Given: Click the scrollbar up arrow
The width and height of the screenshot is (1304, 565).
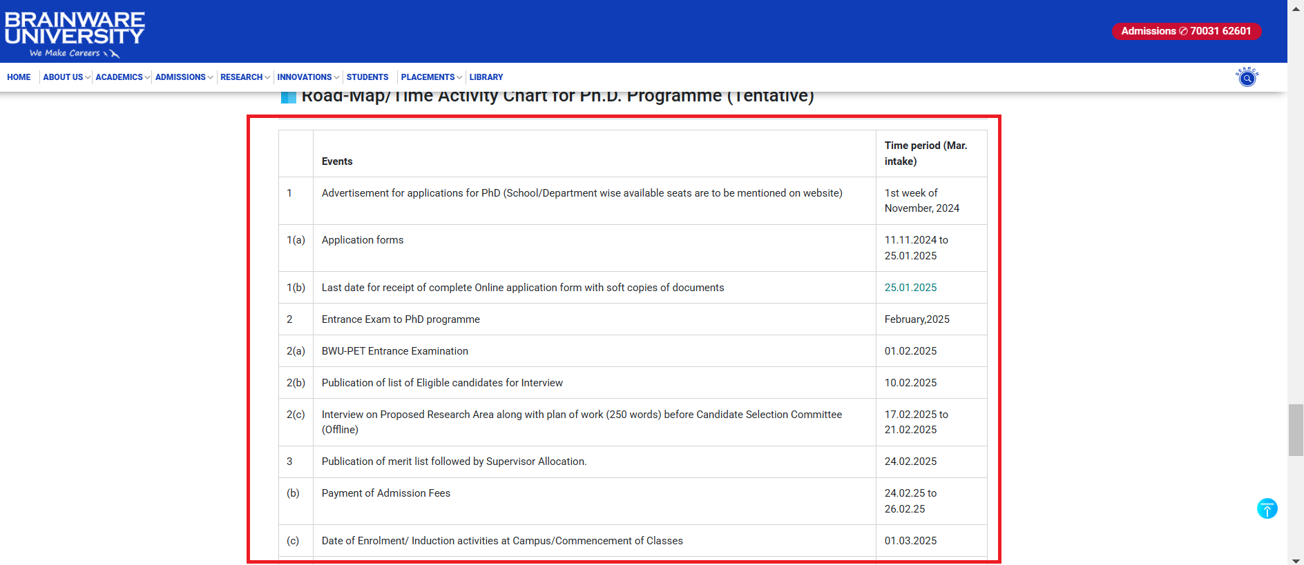Looking at the screenshot, I should (1296, 8).
